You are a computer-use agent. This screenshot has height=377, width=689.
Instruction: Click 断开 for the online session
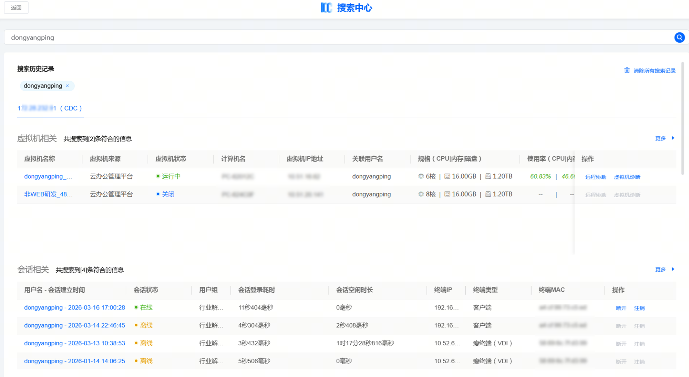621,308
